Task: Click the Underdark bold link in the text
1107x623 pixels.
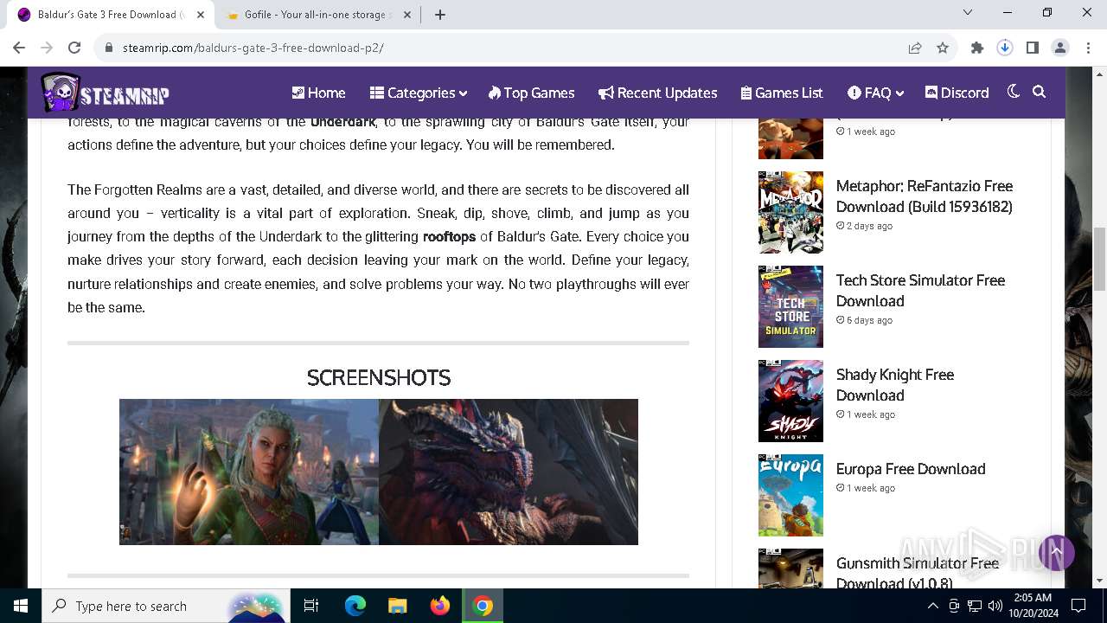Action: pyautogui.click(x=342, y=121)
